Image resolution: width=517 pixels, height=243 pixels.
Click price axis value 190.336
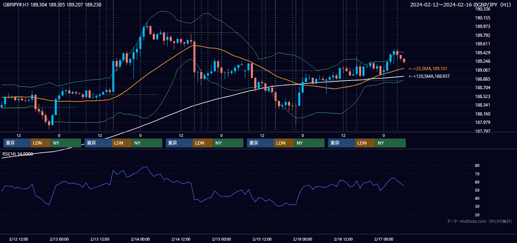(483, 9)
